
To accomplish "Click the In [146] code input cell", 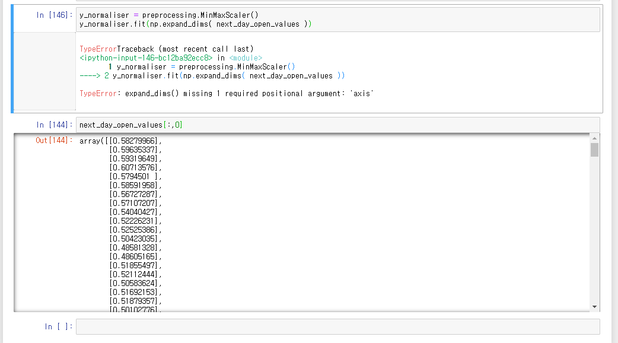I will pyautogui.click(x=338, y=20).
